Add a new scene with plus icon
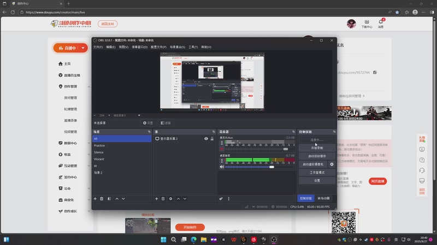Viewport: 437px width, 245px height. (95, 199)
